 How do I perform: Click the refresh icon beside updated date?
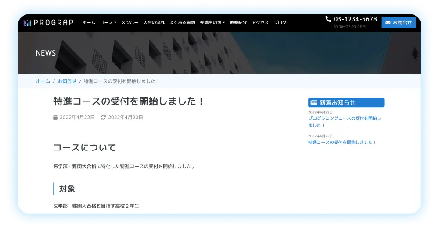(103, 117)
